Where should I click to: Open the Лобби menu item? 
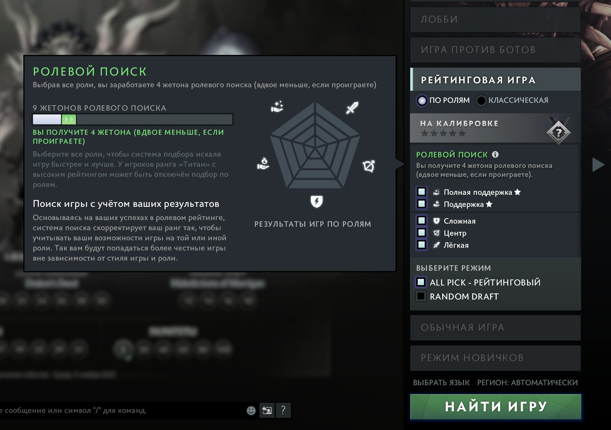(x=495, y=19)
